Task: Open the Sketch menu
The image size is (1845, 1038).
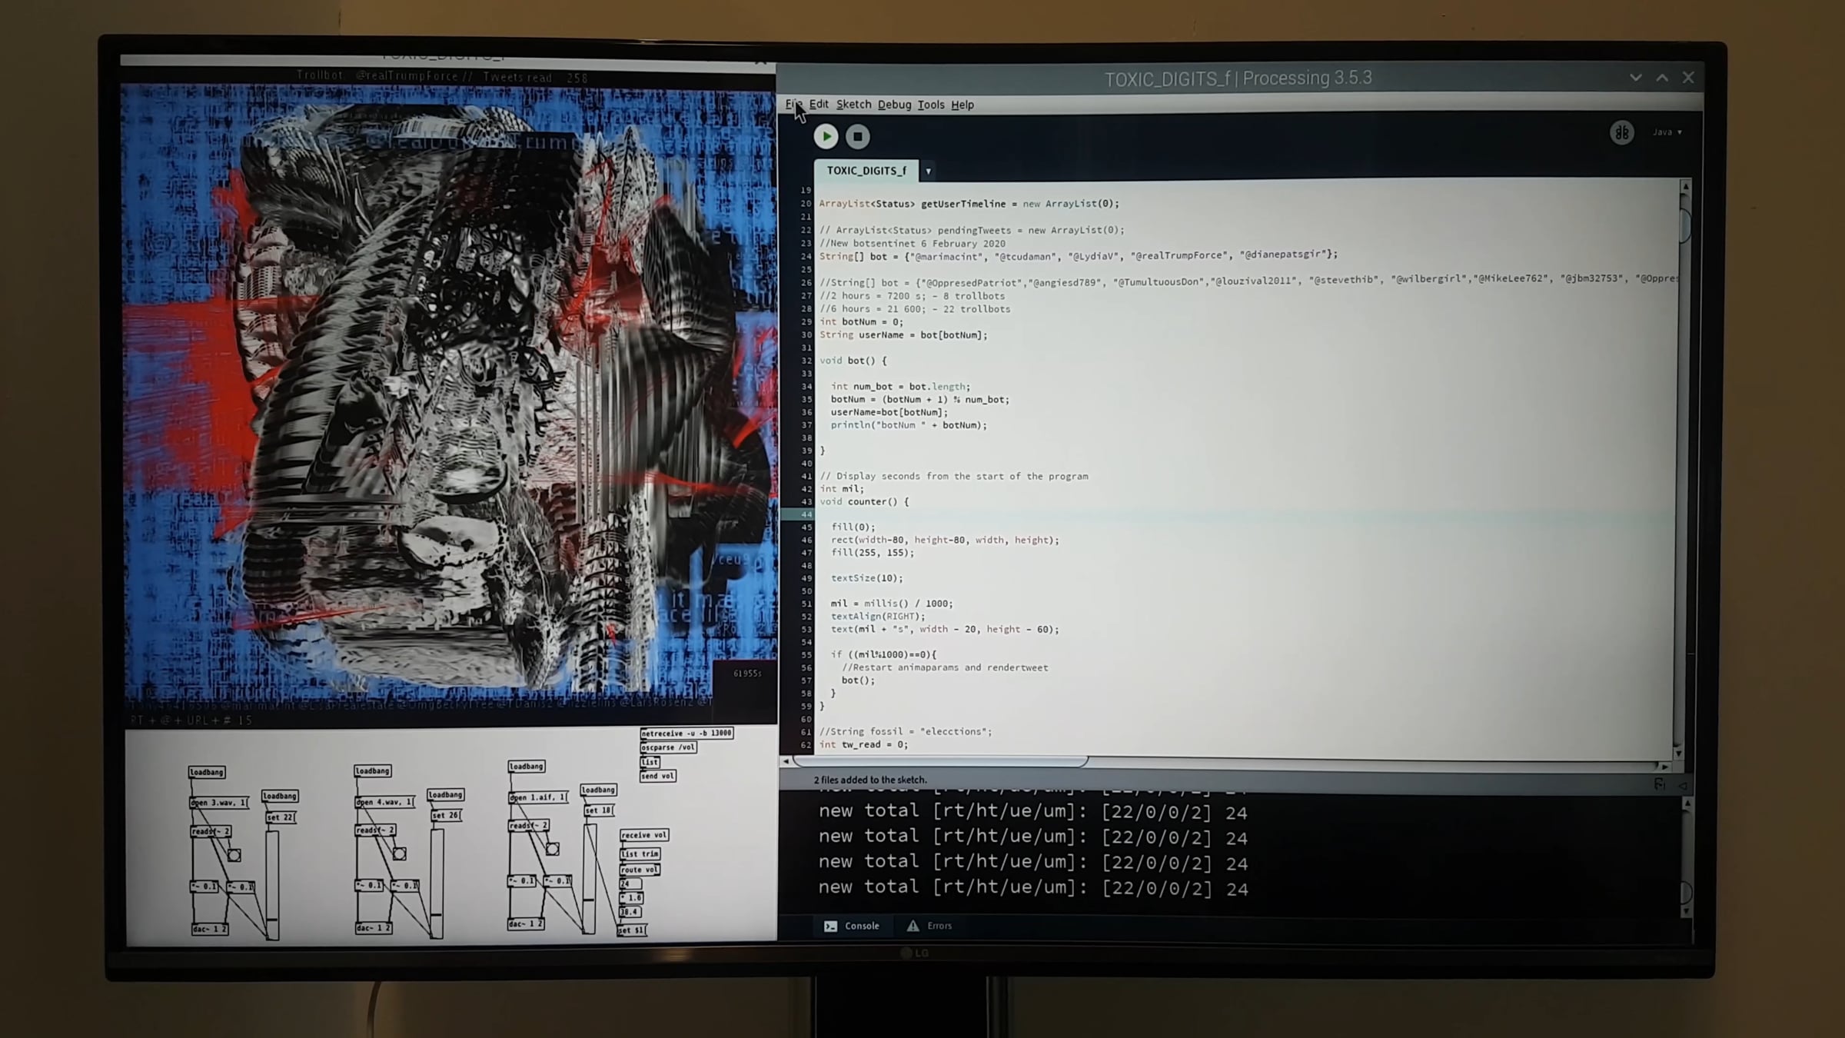Action: pos(853,105)
